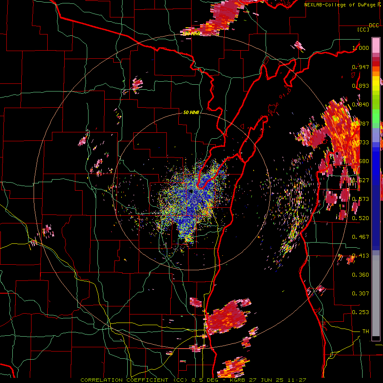The width and height of the screenshot is (383, 383).
Task: Pick the yellow segment of the color bar
Action: [376, 83]
